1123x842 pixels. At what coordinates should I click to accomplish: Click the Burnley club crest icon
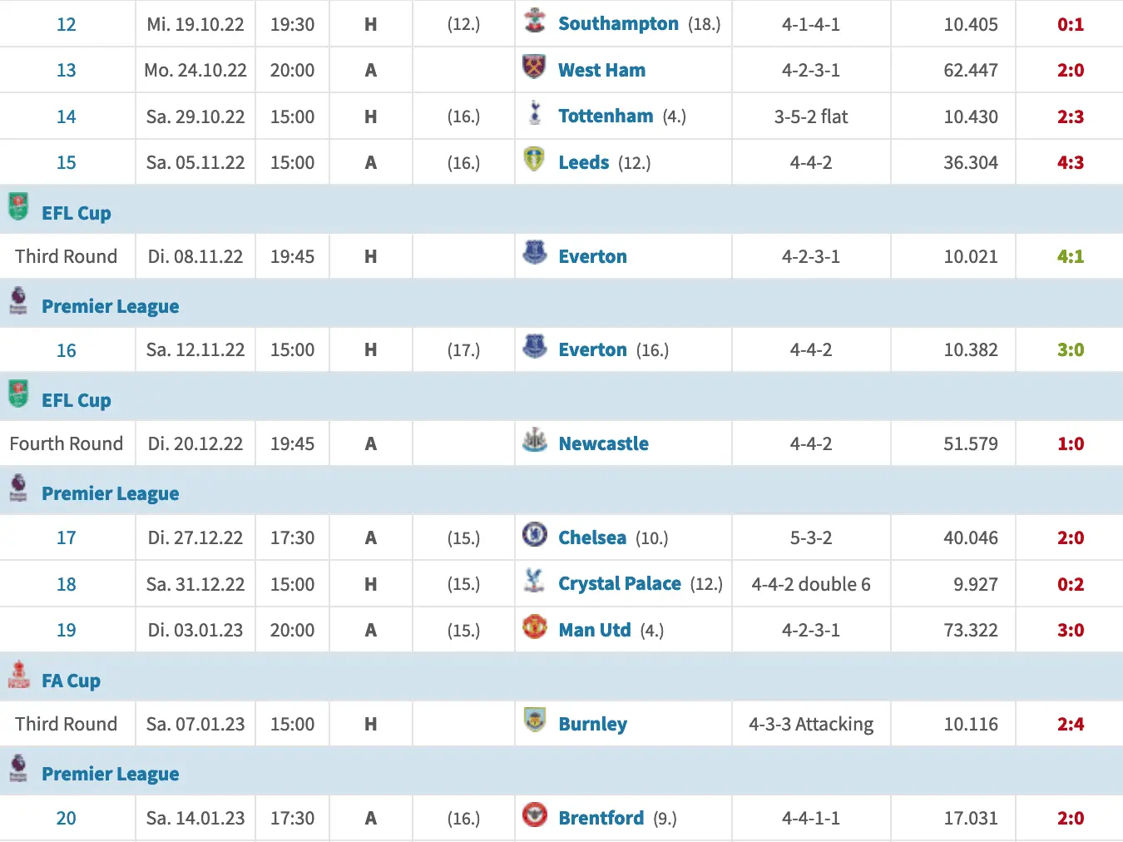pyautogui.click(x=534, y=721)
